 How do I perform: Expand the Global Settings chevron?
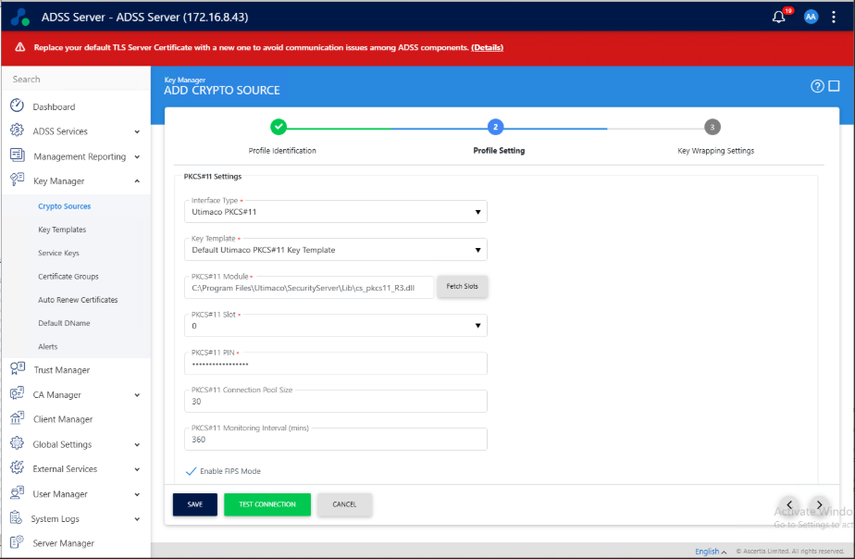(137, 444)
